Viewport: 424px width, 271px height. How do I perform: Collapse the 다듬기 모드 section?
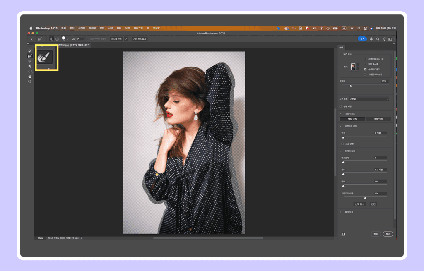coord(340,113)
